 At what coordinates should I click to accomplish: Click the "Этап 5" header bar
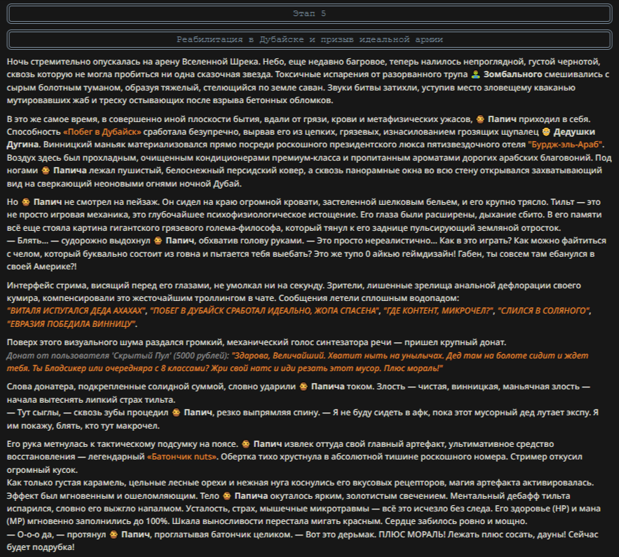[310, 13]
